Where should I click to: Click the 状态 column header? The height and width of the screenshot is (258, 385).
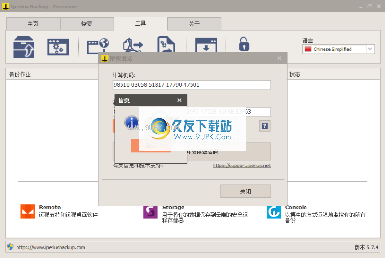pyautogui.click(x=295, y=75)
